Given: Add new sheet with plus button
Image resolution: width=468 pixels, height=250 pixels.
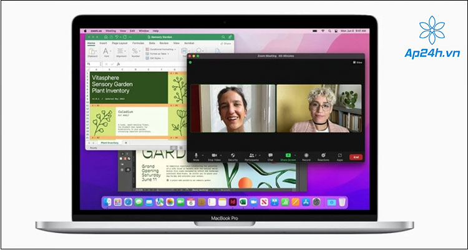Looking at the screenshot, I should click(x=126, y=143).
